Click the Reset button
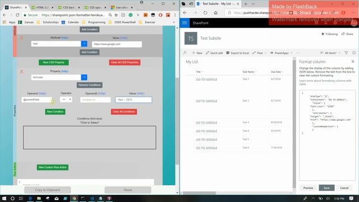This screenshot has width=359, height=202. coord(128,190)
